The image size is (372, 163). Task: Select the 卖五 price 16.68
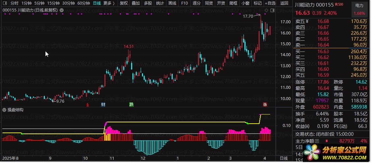tap(323, 21)
